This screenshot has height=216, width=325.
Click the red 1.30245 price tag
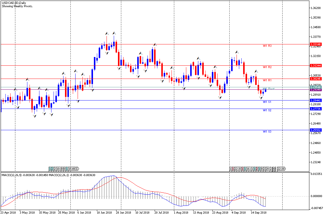(316, 79)
